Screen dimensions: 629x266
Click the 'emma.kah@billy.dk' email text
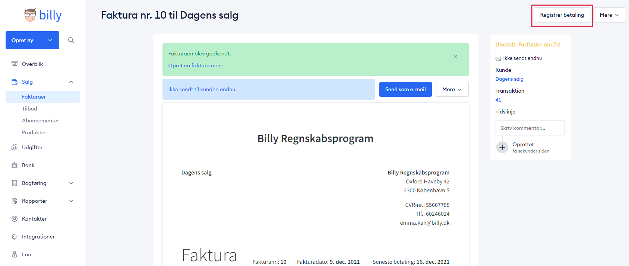(x=425, y=223)
